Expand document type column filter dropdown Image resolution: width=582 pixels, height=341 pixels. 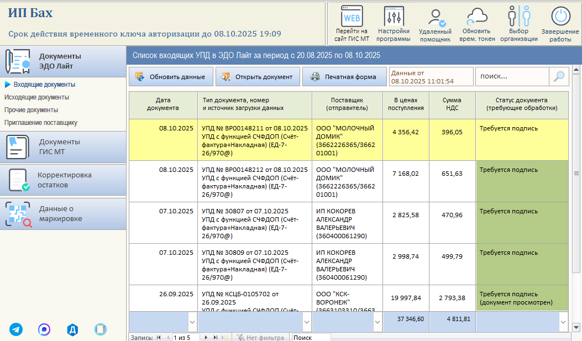307,322
